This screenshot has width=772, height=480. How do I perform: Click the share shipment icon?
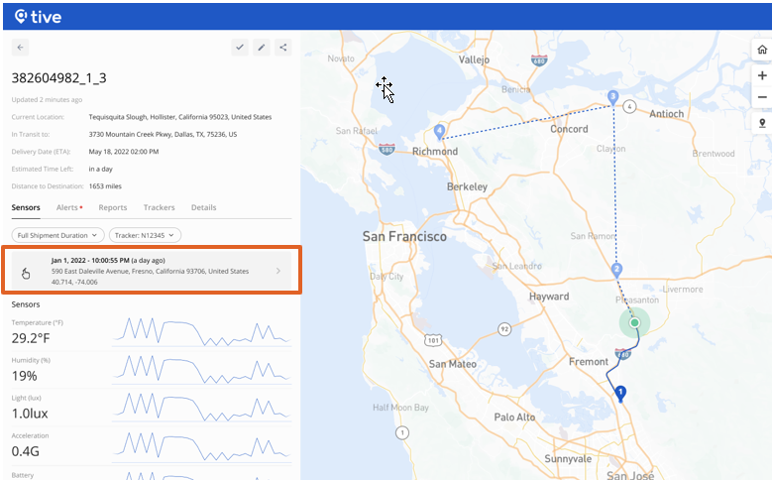pos(283,47)
